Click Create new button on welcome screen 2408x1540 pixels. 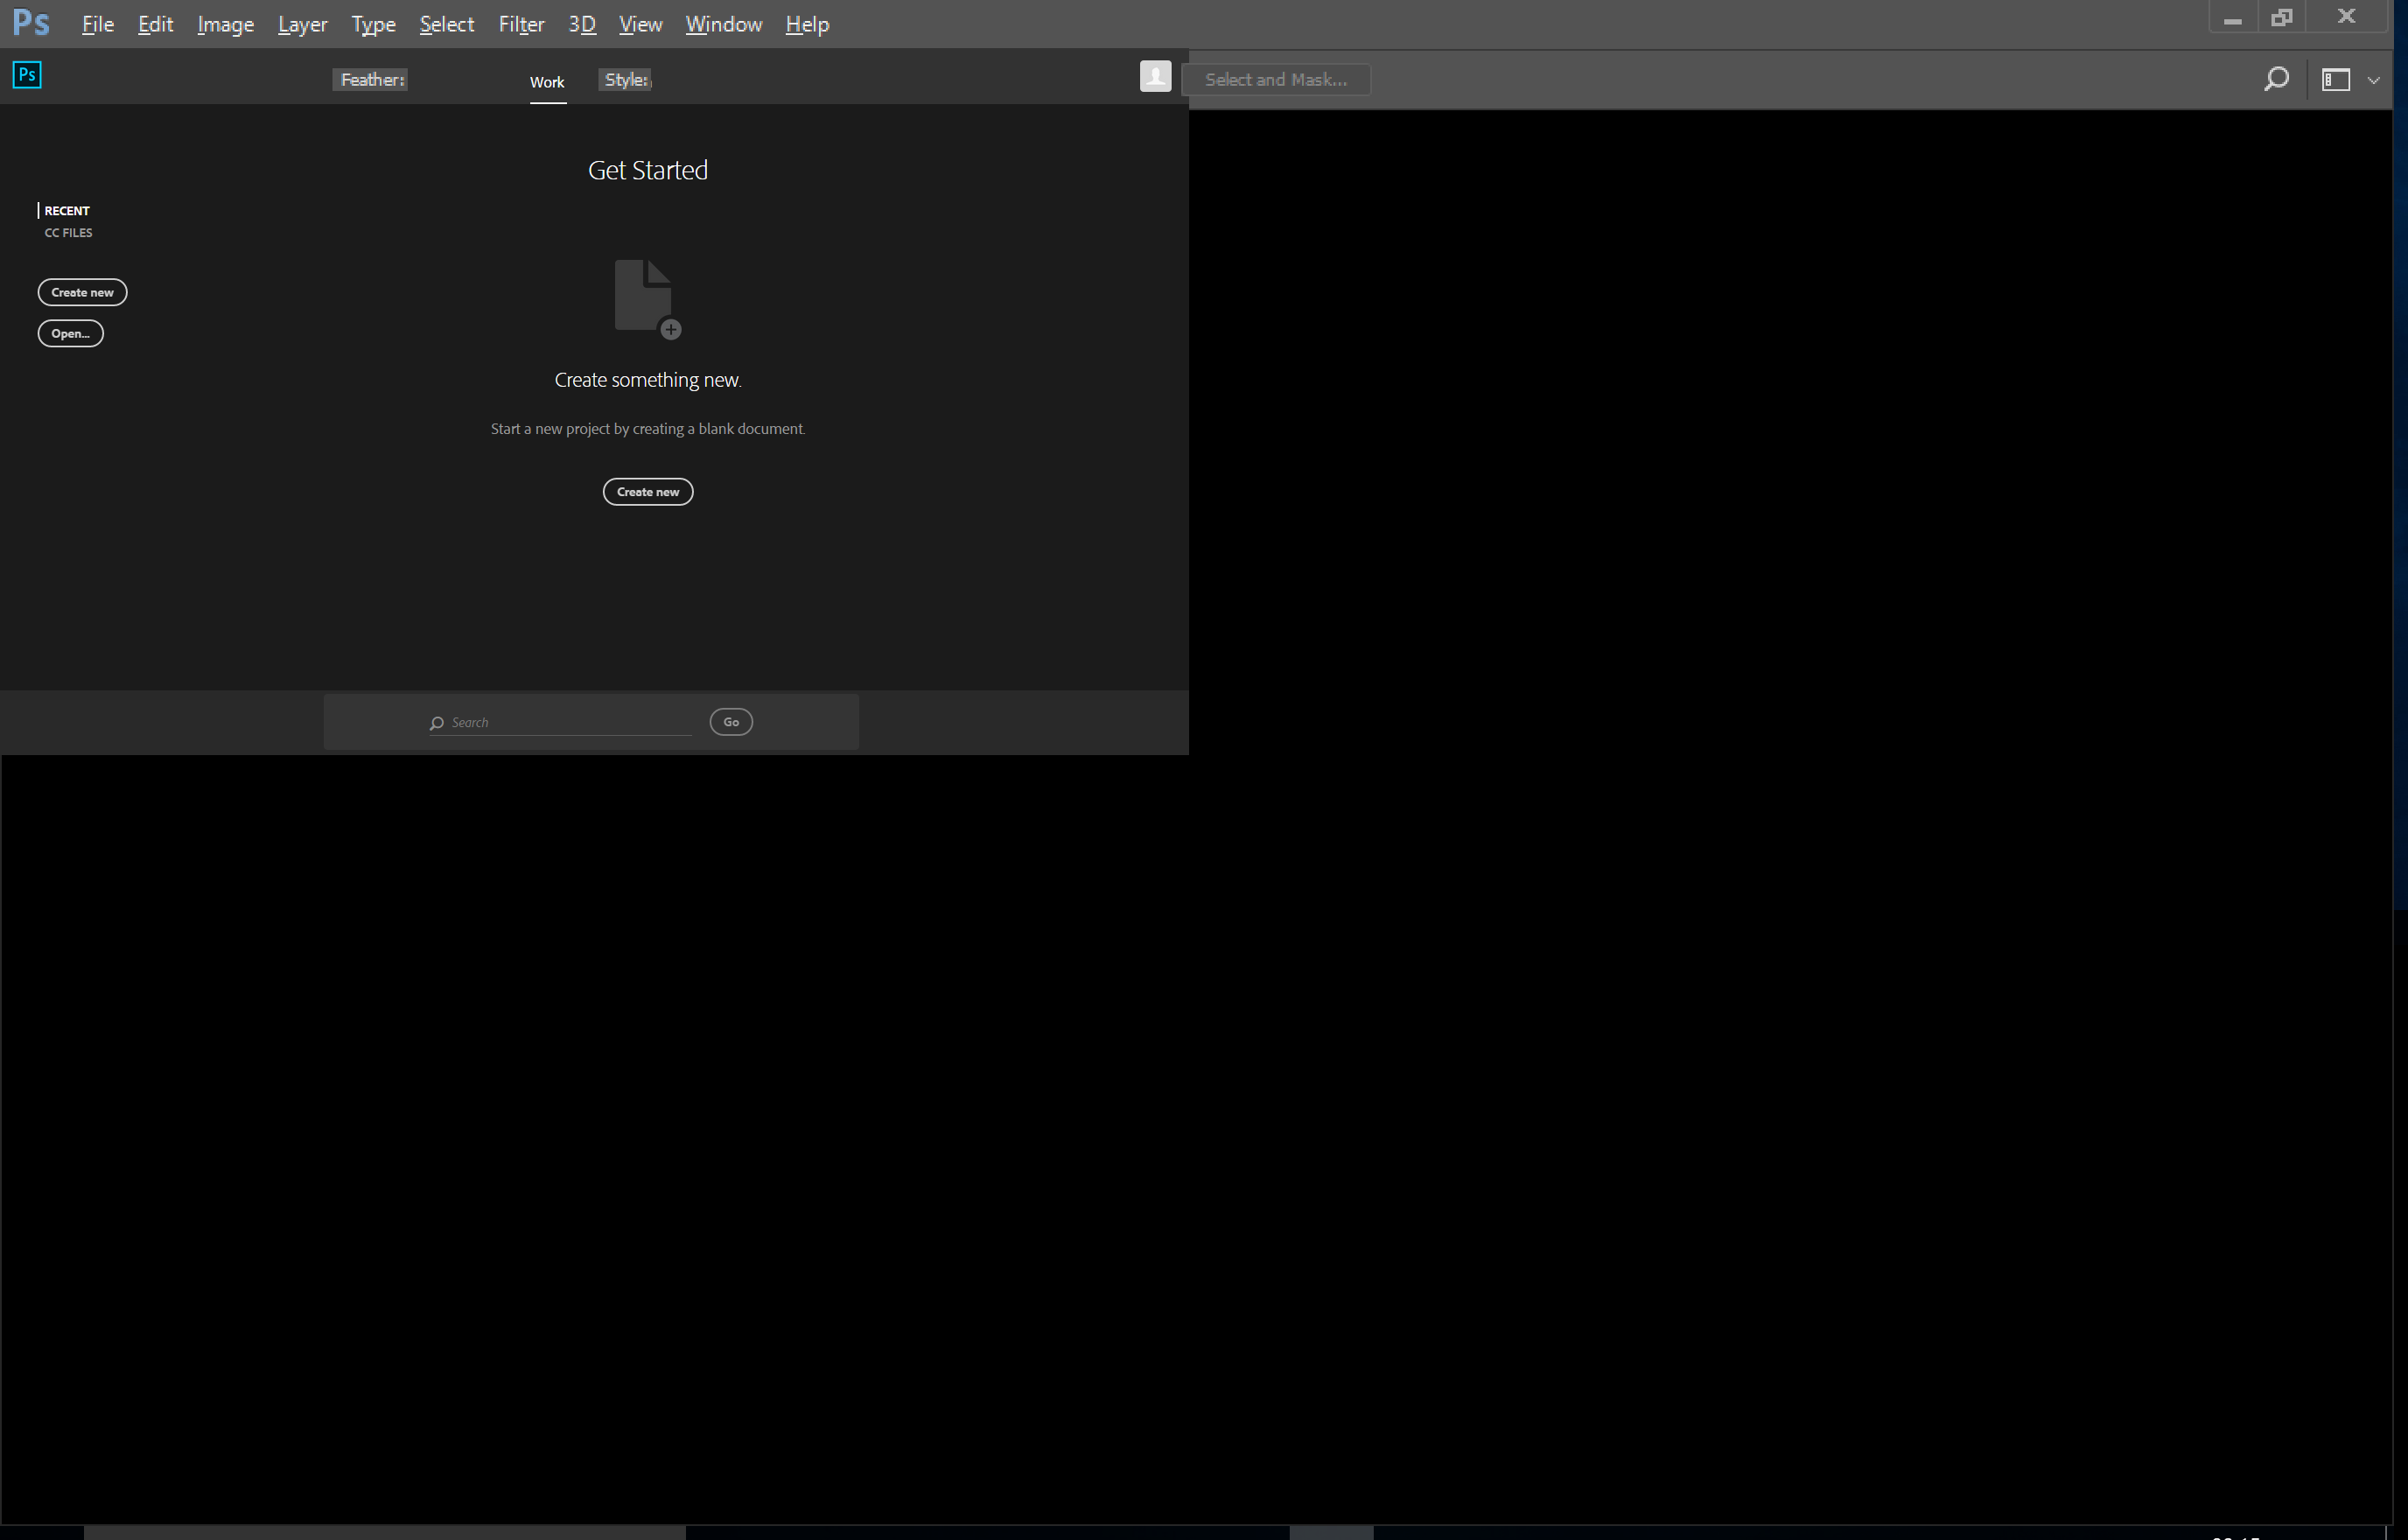(x=647, y=492)
